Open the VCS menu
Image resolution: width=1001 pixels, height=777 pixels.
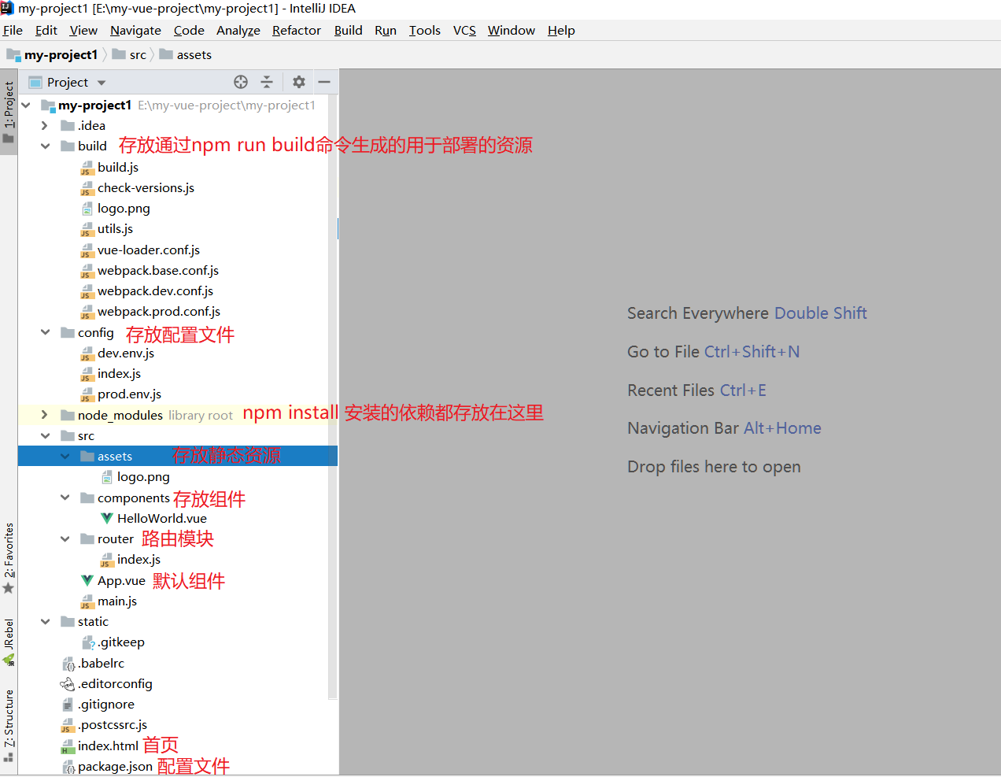(x=464, y=31)
